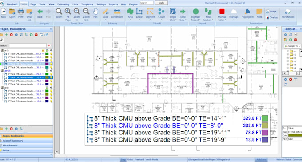Toggle lightbulb for the 312.5 takeoff row
Viewport: 302px width, 162px height.
(51, 91)
